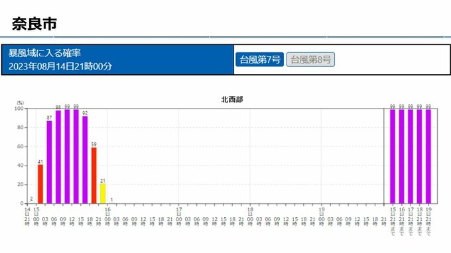Click the 暴風域に入る確率 header text
The width and height of the screenshot is (451, 253).
click(x=44, y=53)
